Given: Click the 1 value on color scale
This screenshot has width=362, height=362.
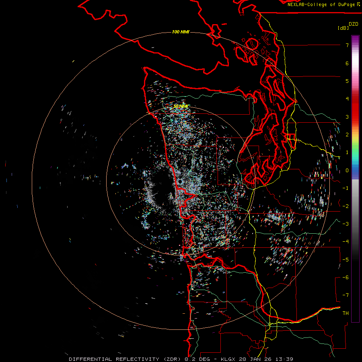Looking at the screenshot, I should coord(347,152).
